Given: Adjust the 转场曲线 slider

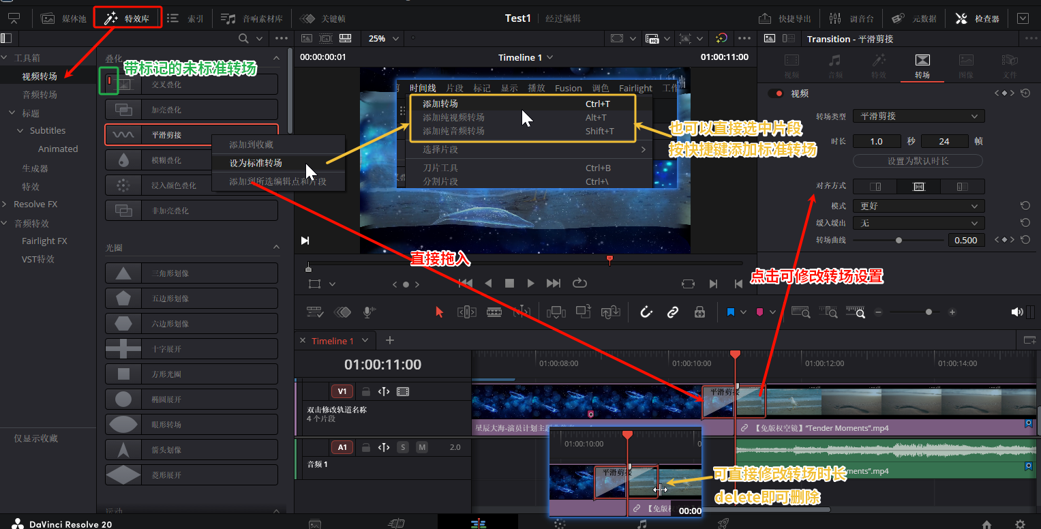Looking at the screenshot, I should (899, 240).
